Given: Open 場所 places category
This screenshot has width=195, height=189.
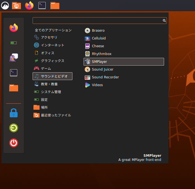Looking at the screenshot, I should [x=52, y=108].
